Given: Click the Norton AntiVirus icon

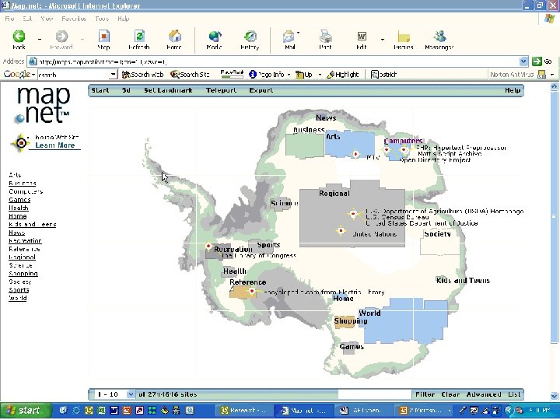Looking at the screenshot, I should pos(541,75).
